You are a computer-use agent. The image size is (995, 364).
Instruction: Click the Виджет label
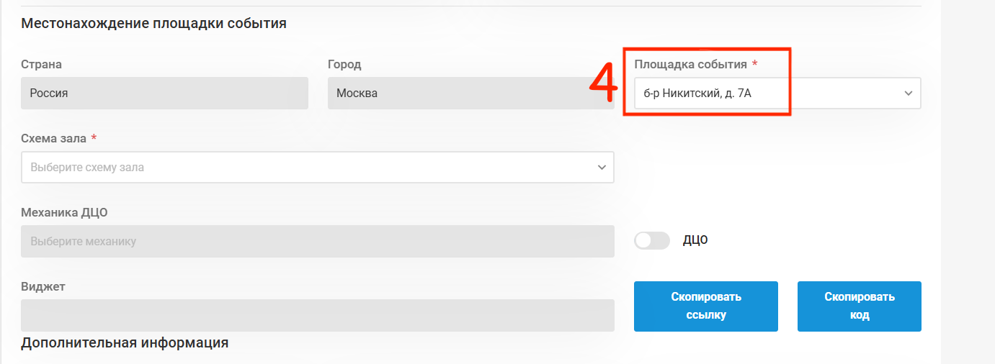(43, 286)
